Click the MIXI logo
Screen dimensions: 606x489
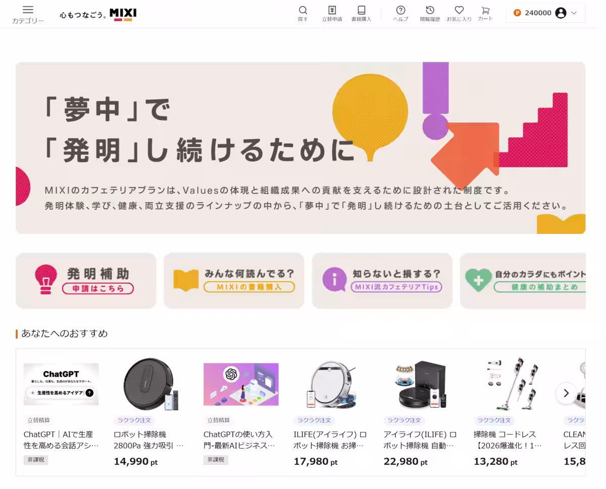(x=122, y=13)
